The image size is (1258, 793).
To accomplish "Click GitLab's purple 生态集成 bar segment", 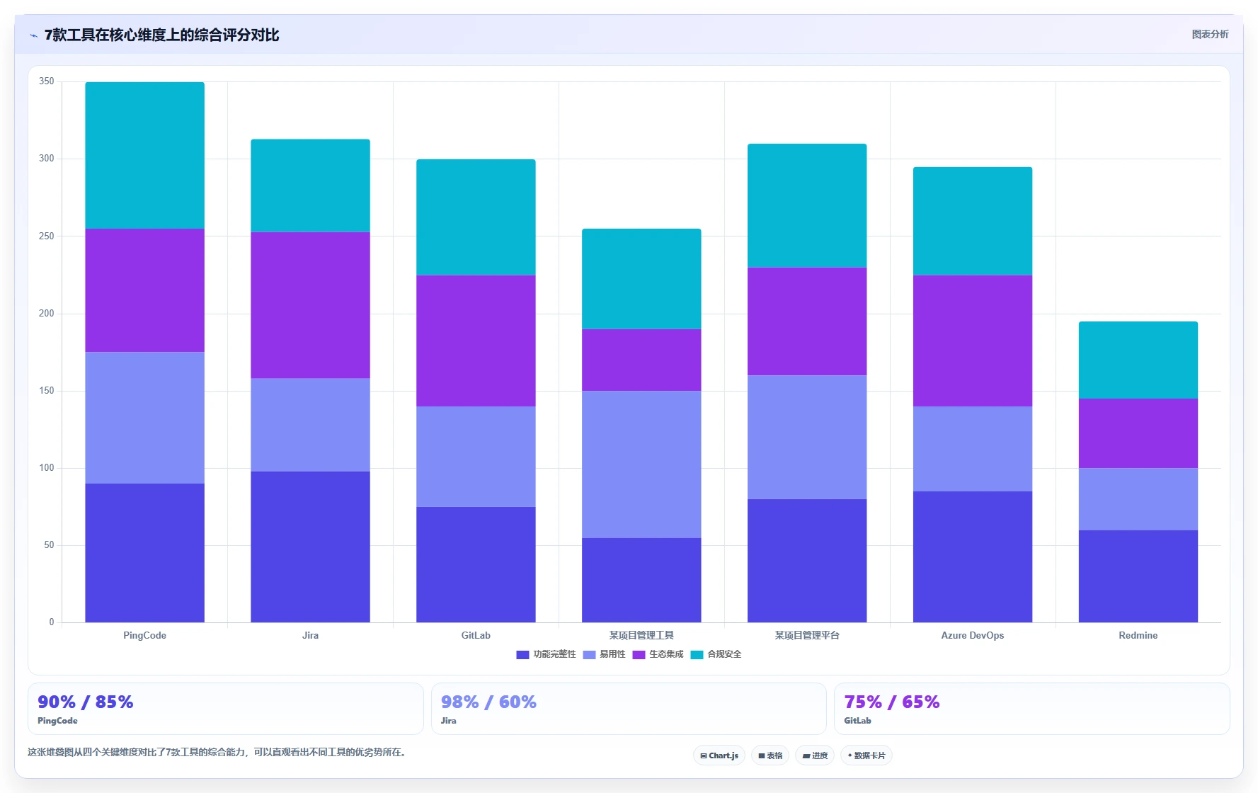I will 476,341.
